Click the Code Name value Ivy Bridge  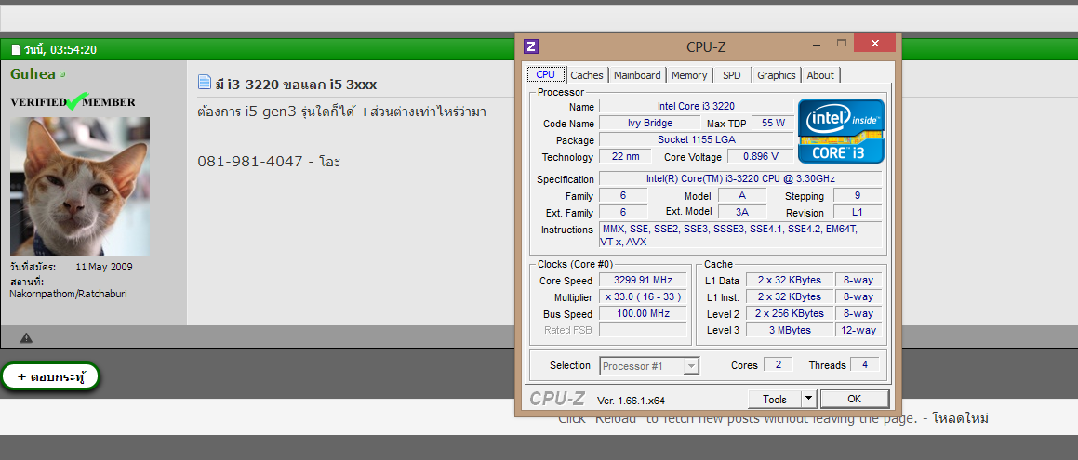click(x=650, y=123)
